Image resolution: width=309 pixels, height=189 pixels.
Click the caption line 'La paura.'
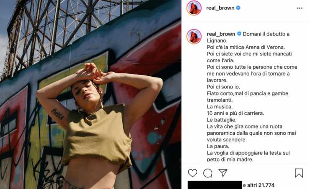click(x=218, y=146)
